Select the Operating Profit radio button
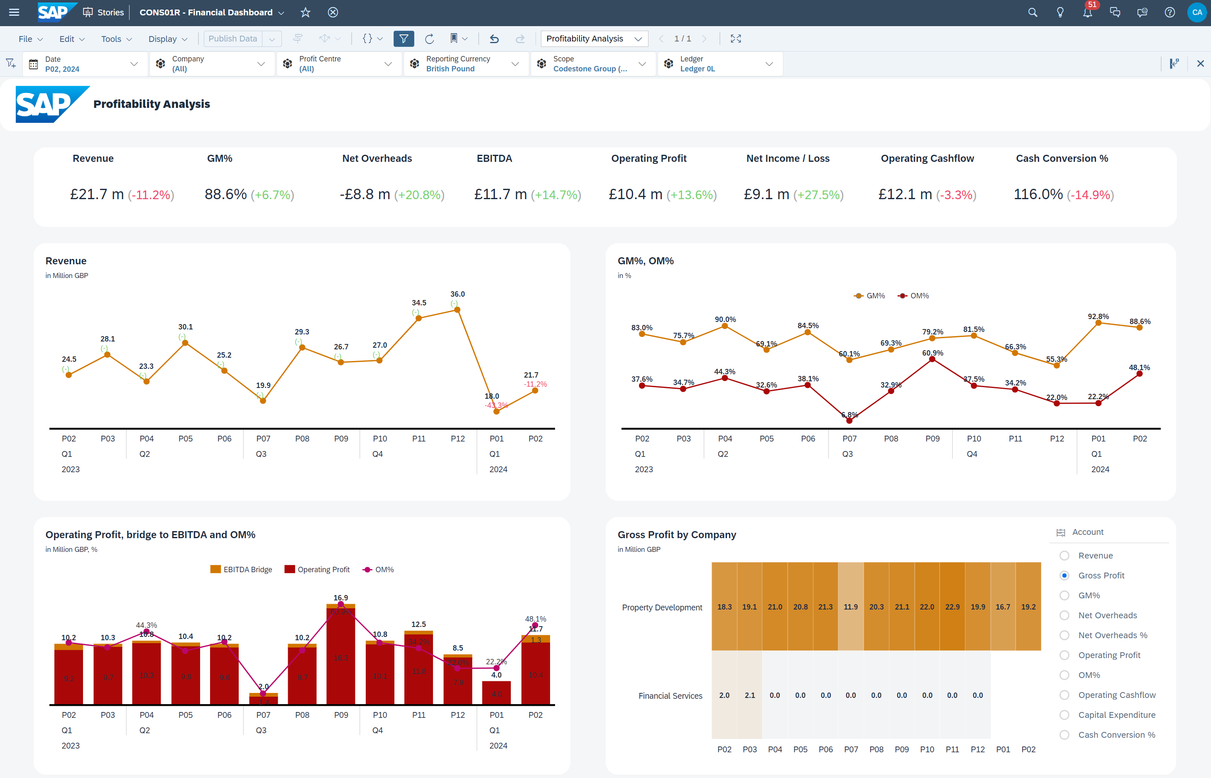 coord(1064,655)
